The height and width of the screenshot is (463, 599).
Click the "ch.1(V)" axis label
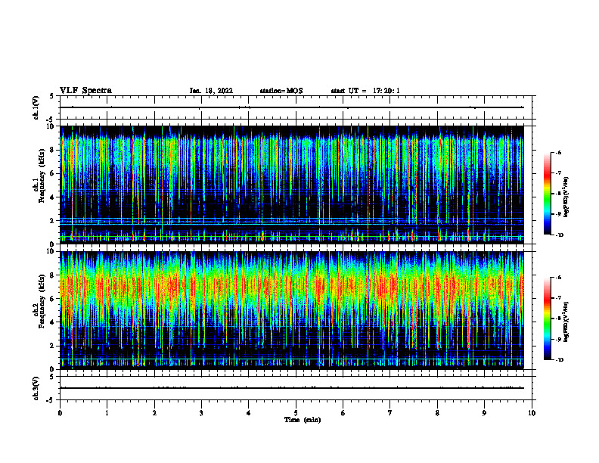36,107
